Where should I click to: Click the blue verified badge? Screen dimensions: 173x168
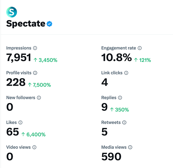coord(50,24)
